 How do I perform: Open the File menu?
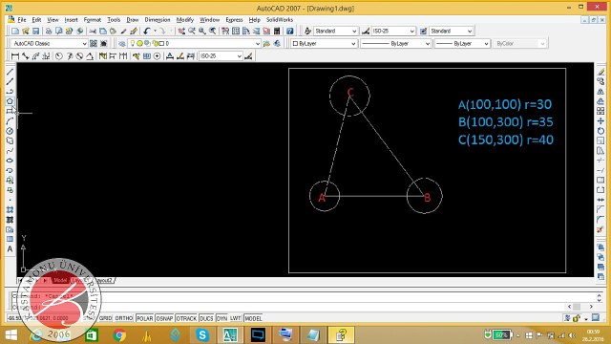coord(22,19)
